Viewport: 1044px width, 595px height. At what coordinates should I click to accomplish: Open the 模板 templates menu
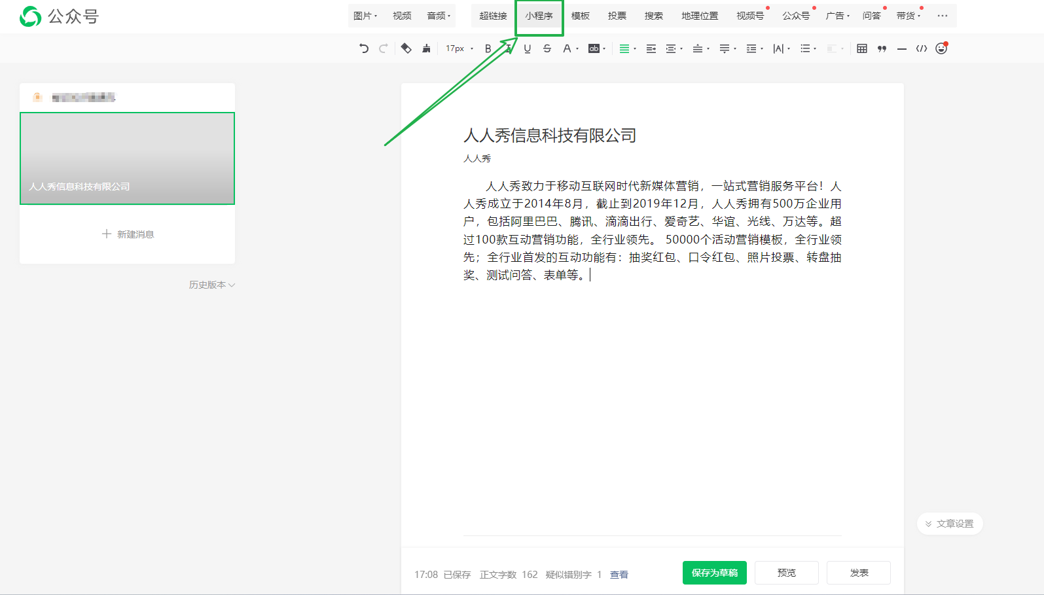(x=581, y=16)
